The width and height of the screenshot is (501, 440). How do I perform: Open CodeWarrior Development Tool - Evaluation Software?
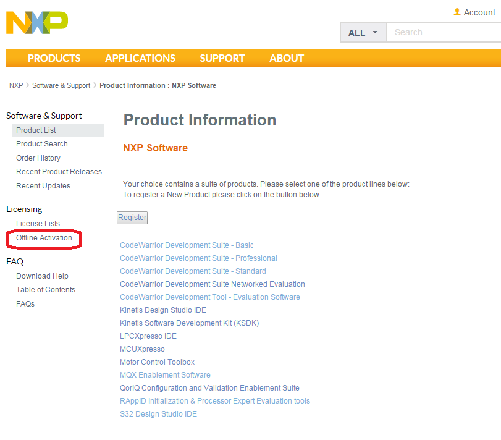[x=209, y=297]
